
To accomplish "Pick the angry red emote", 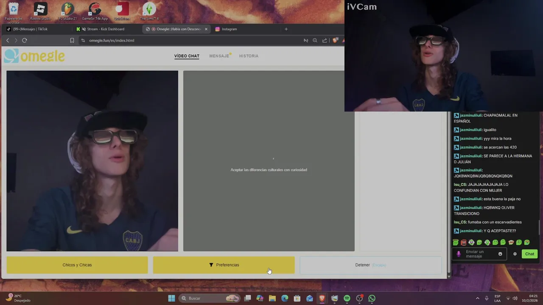I will (x=463, y=242).
